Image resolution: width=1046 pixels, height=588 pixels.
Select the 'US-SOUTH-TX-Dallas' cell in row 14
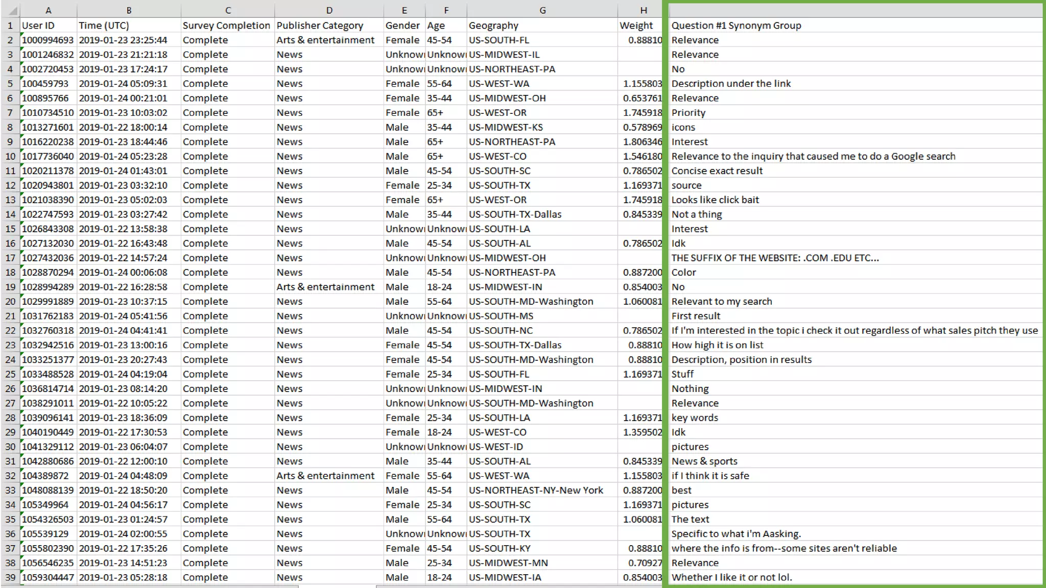click(515, 214)
